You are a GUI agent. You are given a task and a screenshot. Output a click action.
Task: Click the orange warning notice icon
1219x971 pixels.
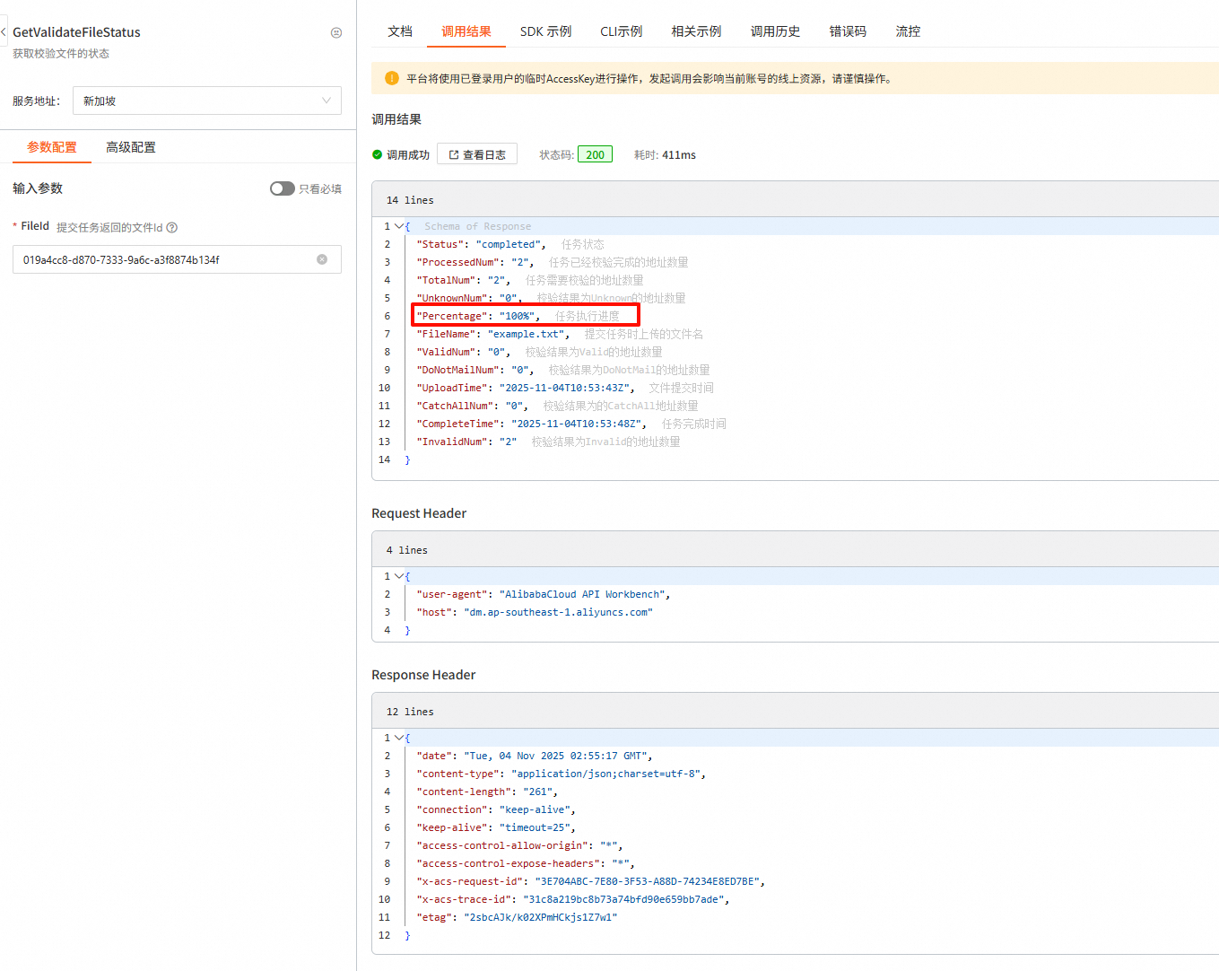coord(391,78)
